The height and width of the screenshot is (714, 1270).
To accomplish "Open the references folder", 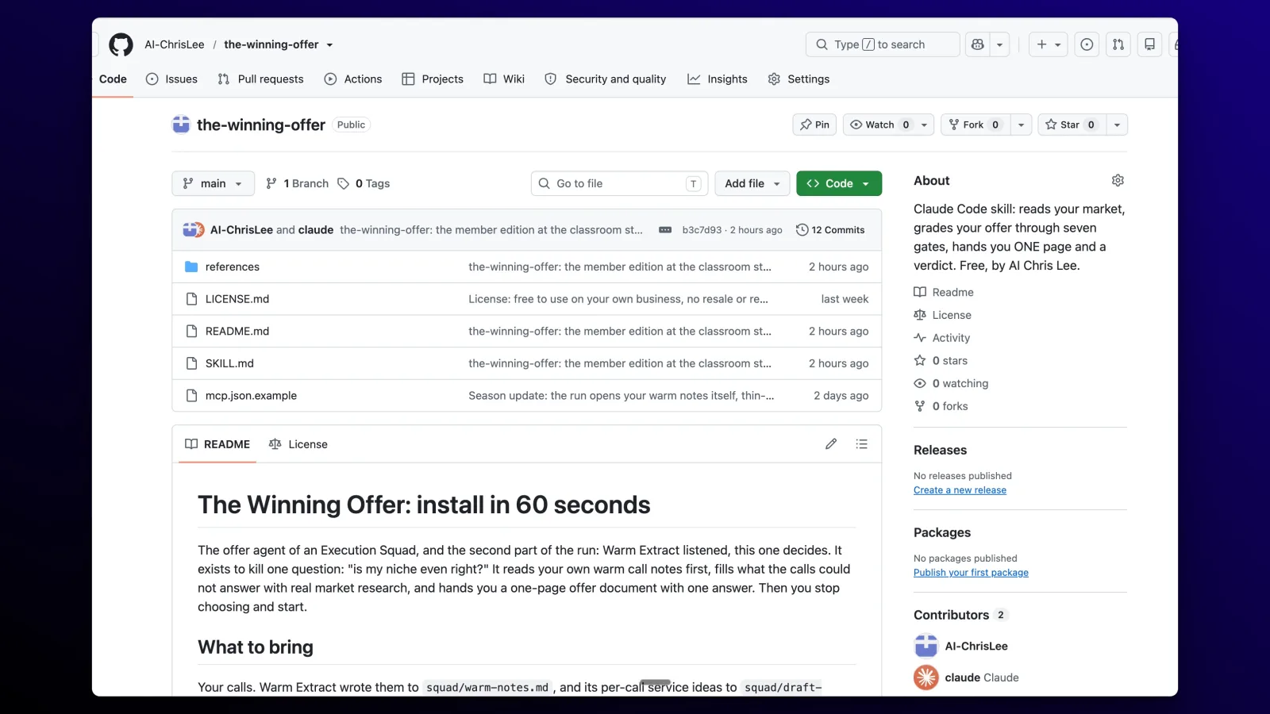I will [x=233, y=267].
